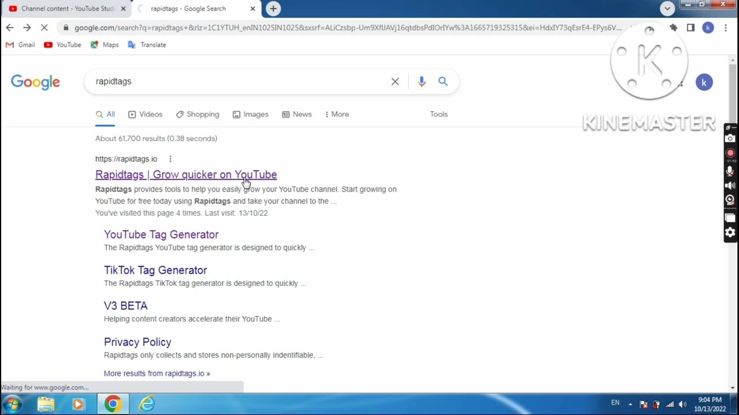Open Windows Explorer from taskbar
Image resolution: width=739 pixels, height=415 pixels.
coord(46,404)
